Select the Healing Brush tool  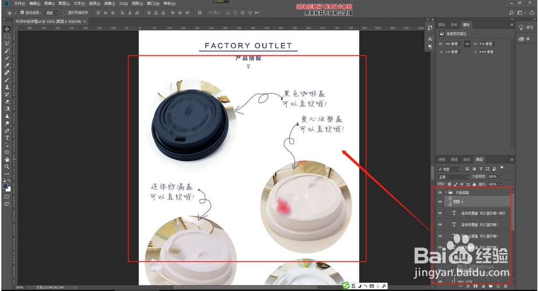[x=7, y=73]
